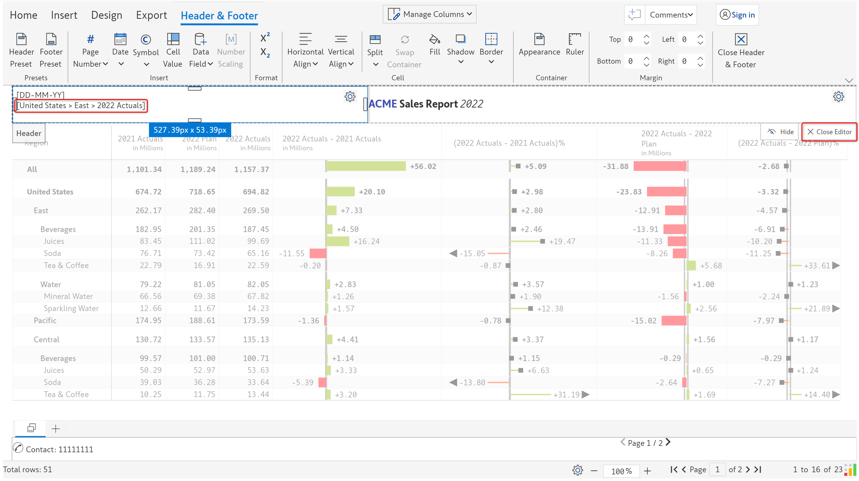Switch to the Design tab

[107, 15]
